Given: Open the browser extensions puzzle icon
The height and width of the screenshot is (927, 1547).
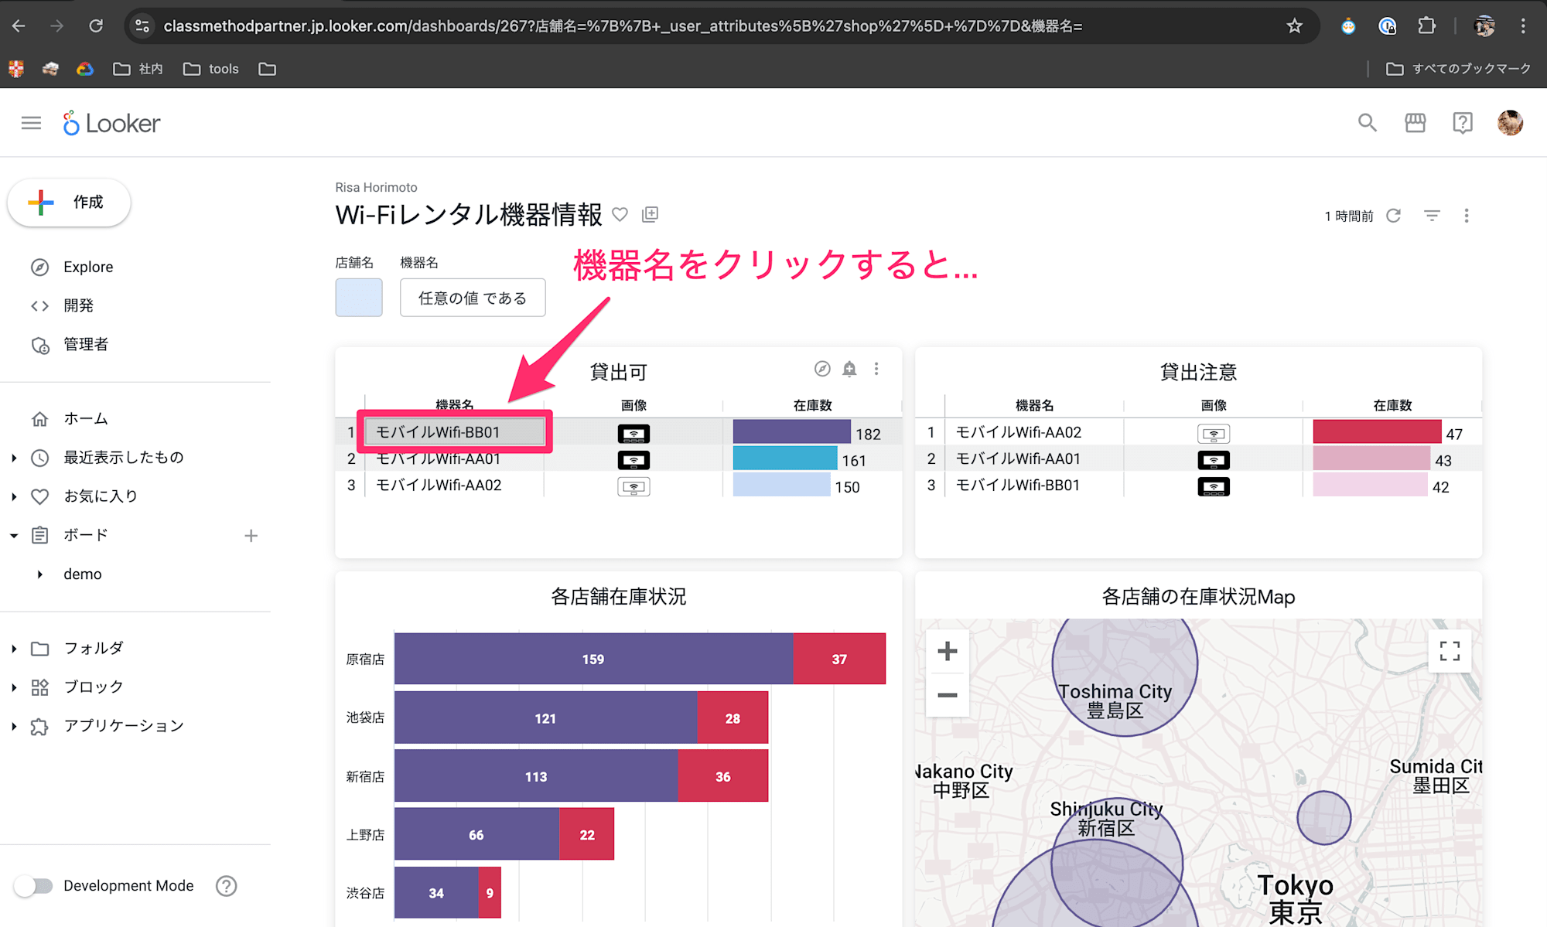Looking at the screenshot, I should [1426, 26].
